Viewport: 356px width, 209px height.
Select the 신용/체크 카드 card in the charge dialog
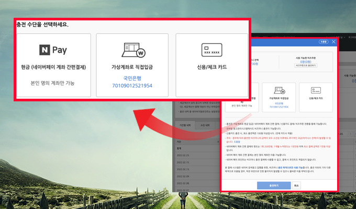pyautogui.click(x=316, y=97)
